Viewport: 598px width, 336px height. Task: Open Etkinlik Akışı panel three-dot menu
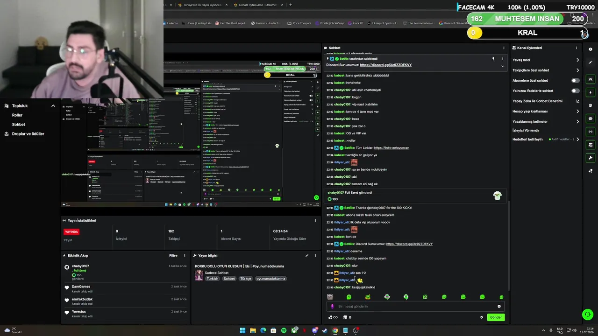click(x=185, y=255)
